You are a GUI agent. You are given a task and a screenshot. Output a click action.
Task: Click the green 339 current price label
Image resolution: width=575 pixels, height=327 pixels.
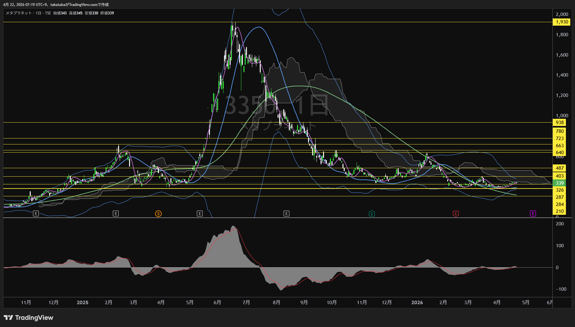tap(560, 183)
